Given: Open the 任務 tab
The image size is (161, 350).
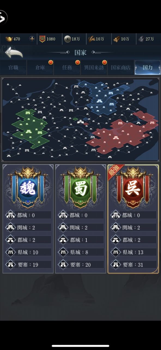Looking at the screenshot, I should 67,68.
